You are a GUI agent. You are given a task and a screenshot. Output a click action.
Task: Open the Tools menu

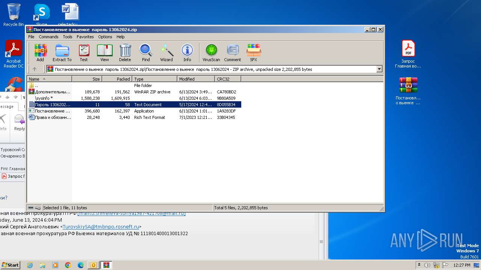(x=68, y=37)
